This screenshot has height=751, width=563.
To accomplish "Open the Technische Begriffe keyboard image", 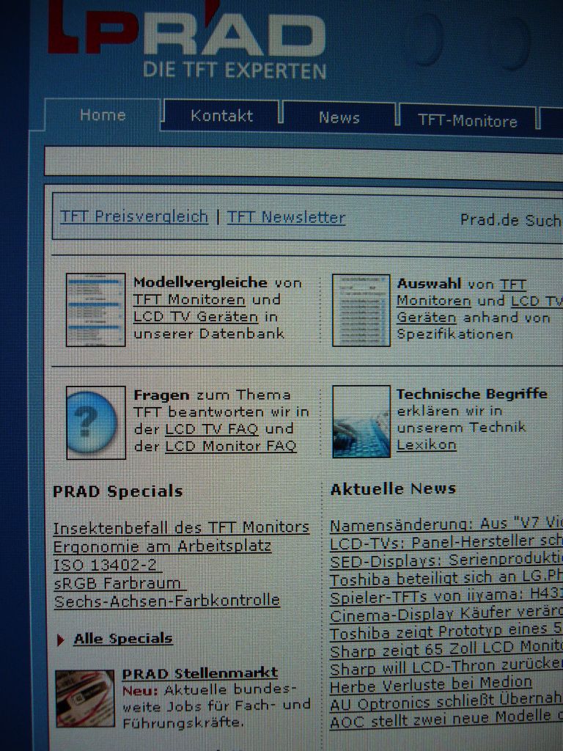I will coord(361,422).
